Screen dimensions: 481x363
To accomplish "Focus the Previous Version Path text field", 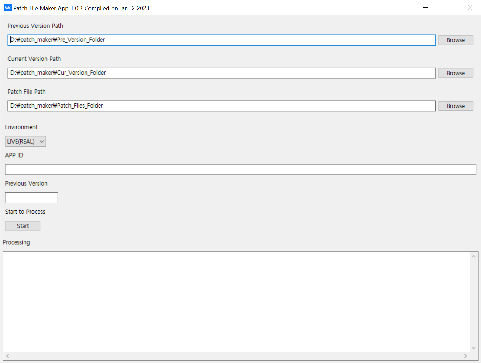I will point(221,40).
